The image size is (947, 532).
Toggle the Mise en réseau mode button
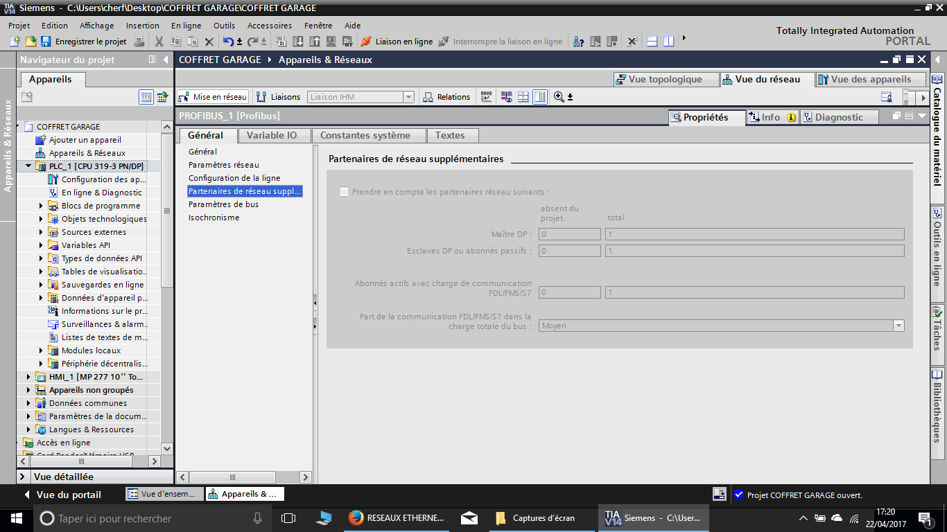pos(213,97)
